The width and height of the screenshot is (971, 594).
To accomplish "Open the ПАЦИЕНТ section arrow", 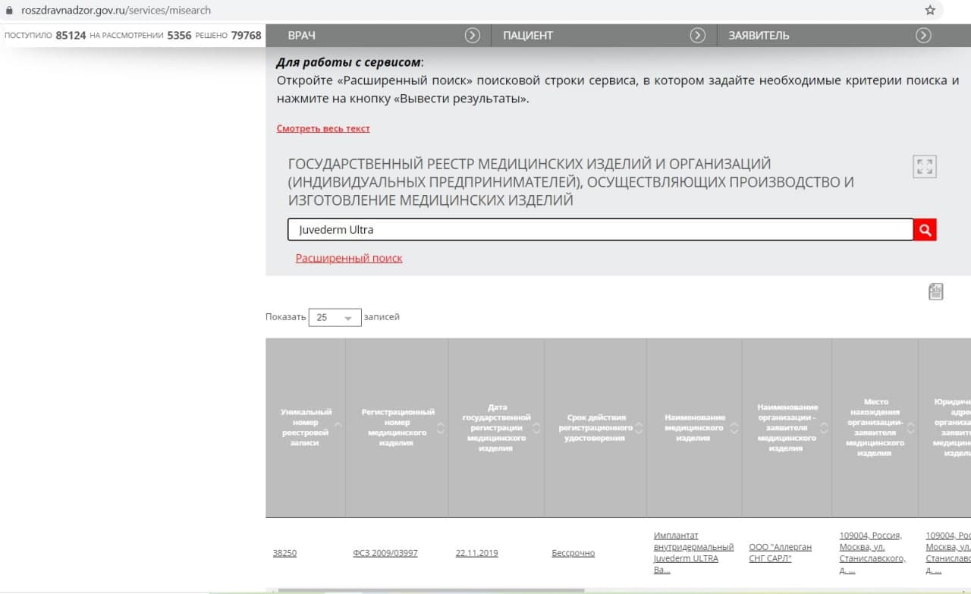I will (x=698, y=35).
